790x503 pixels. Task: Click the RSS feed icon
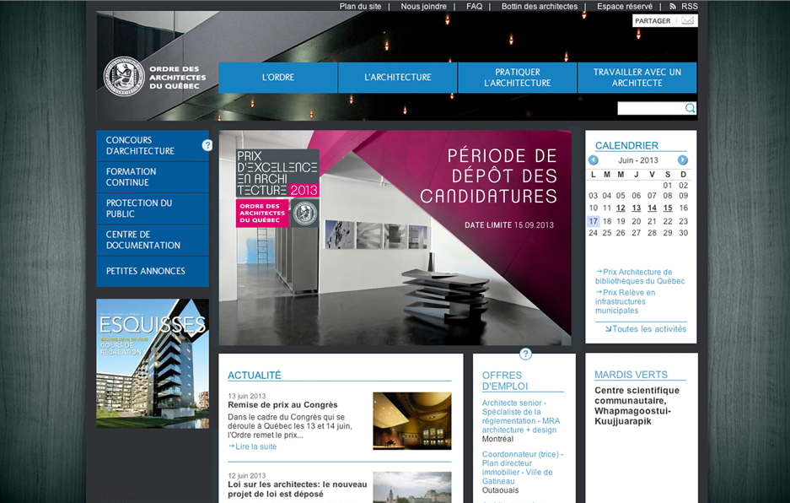point(673,7)
